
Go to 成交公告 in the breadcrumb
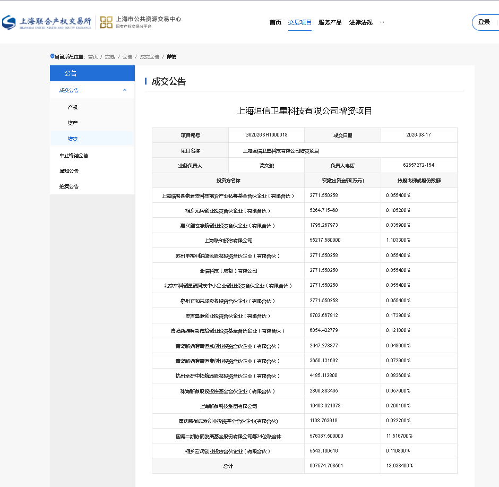(150, 57)
